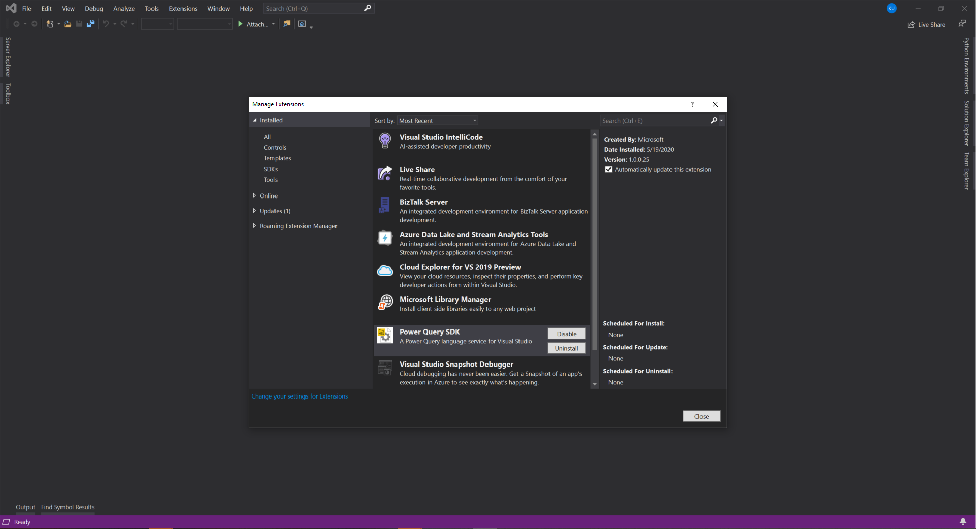Open the extension search options dropdown arrow
The height and width of the screenshot is (529, 976).
[x=721, y=120]
